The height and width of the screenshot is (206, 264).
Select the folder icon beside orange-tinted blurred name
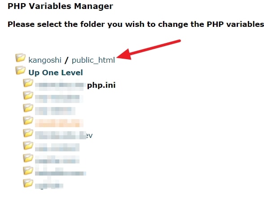point(28,120)
